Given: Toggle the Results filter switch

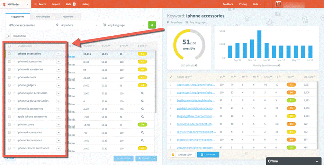Looking at the screenshot, I should 8,36.
